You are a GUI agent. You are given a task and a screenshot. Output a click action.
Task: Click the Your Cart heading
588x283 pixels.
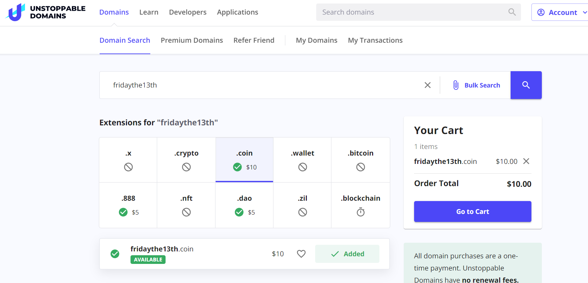[438, 130]
